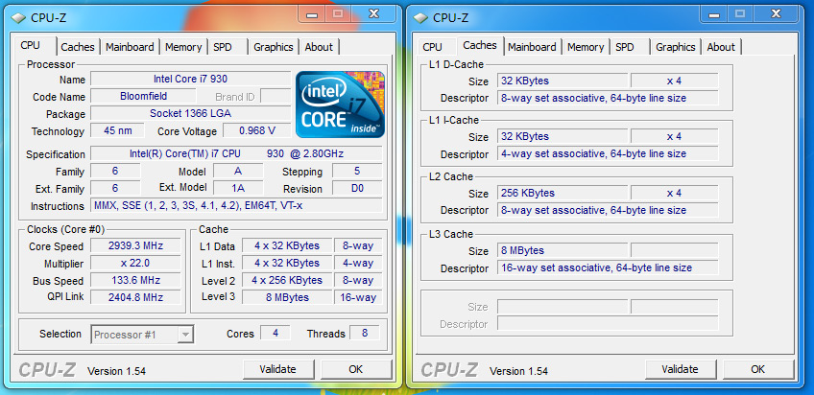Click L3 Cache Size 8 MBytes field

pyautogui.click(x=563, y=250)
